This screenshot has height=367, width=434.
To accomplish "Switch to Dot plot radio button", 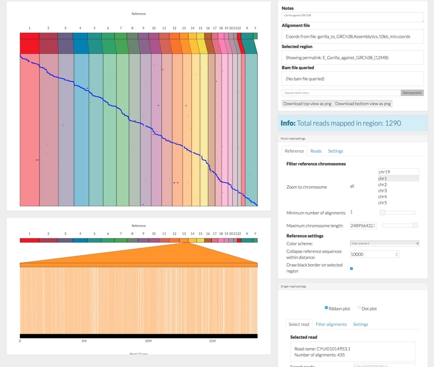I will tap(359, 308).
